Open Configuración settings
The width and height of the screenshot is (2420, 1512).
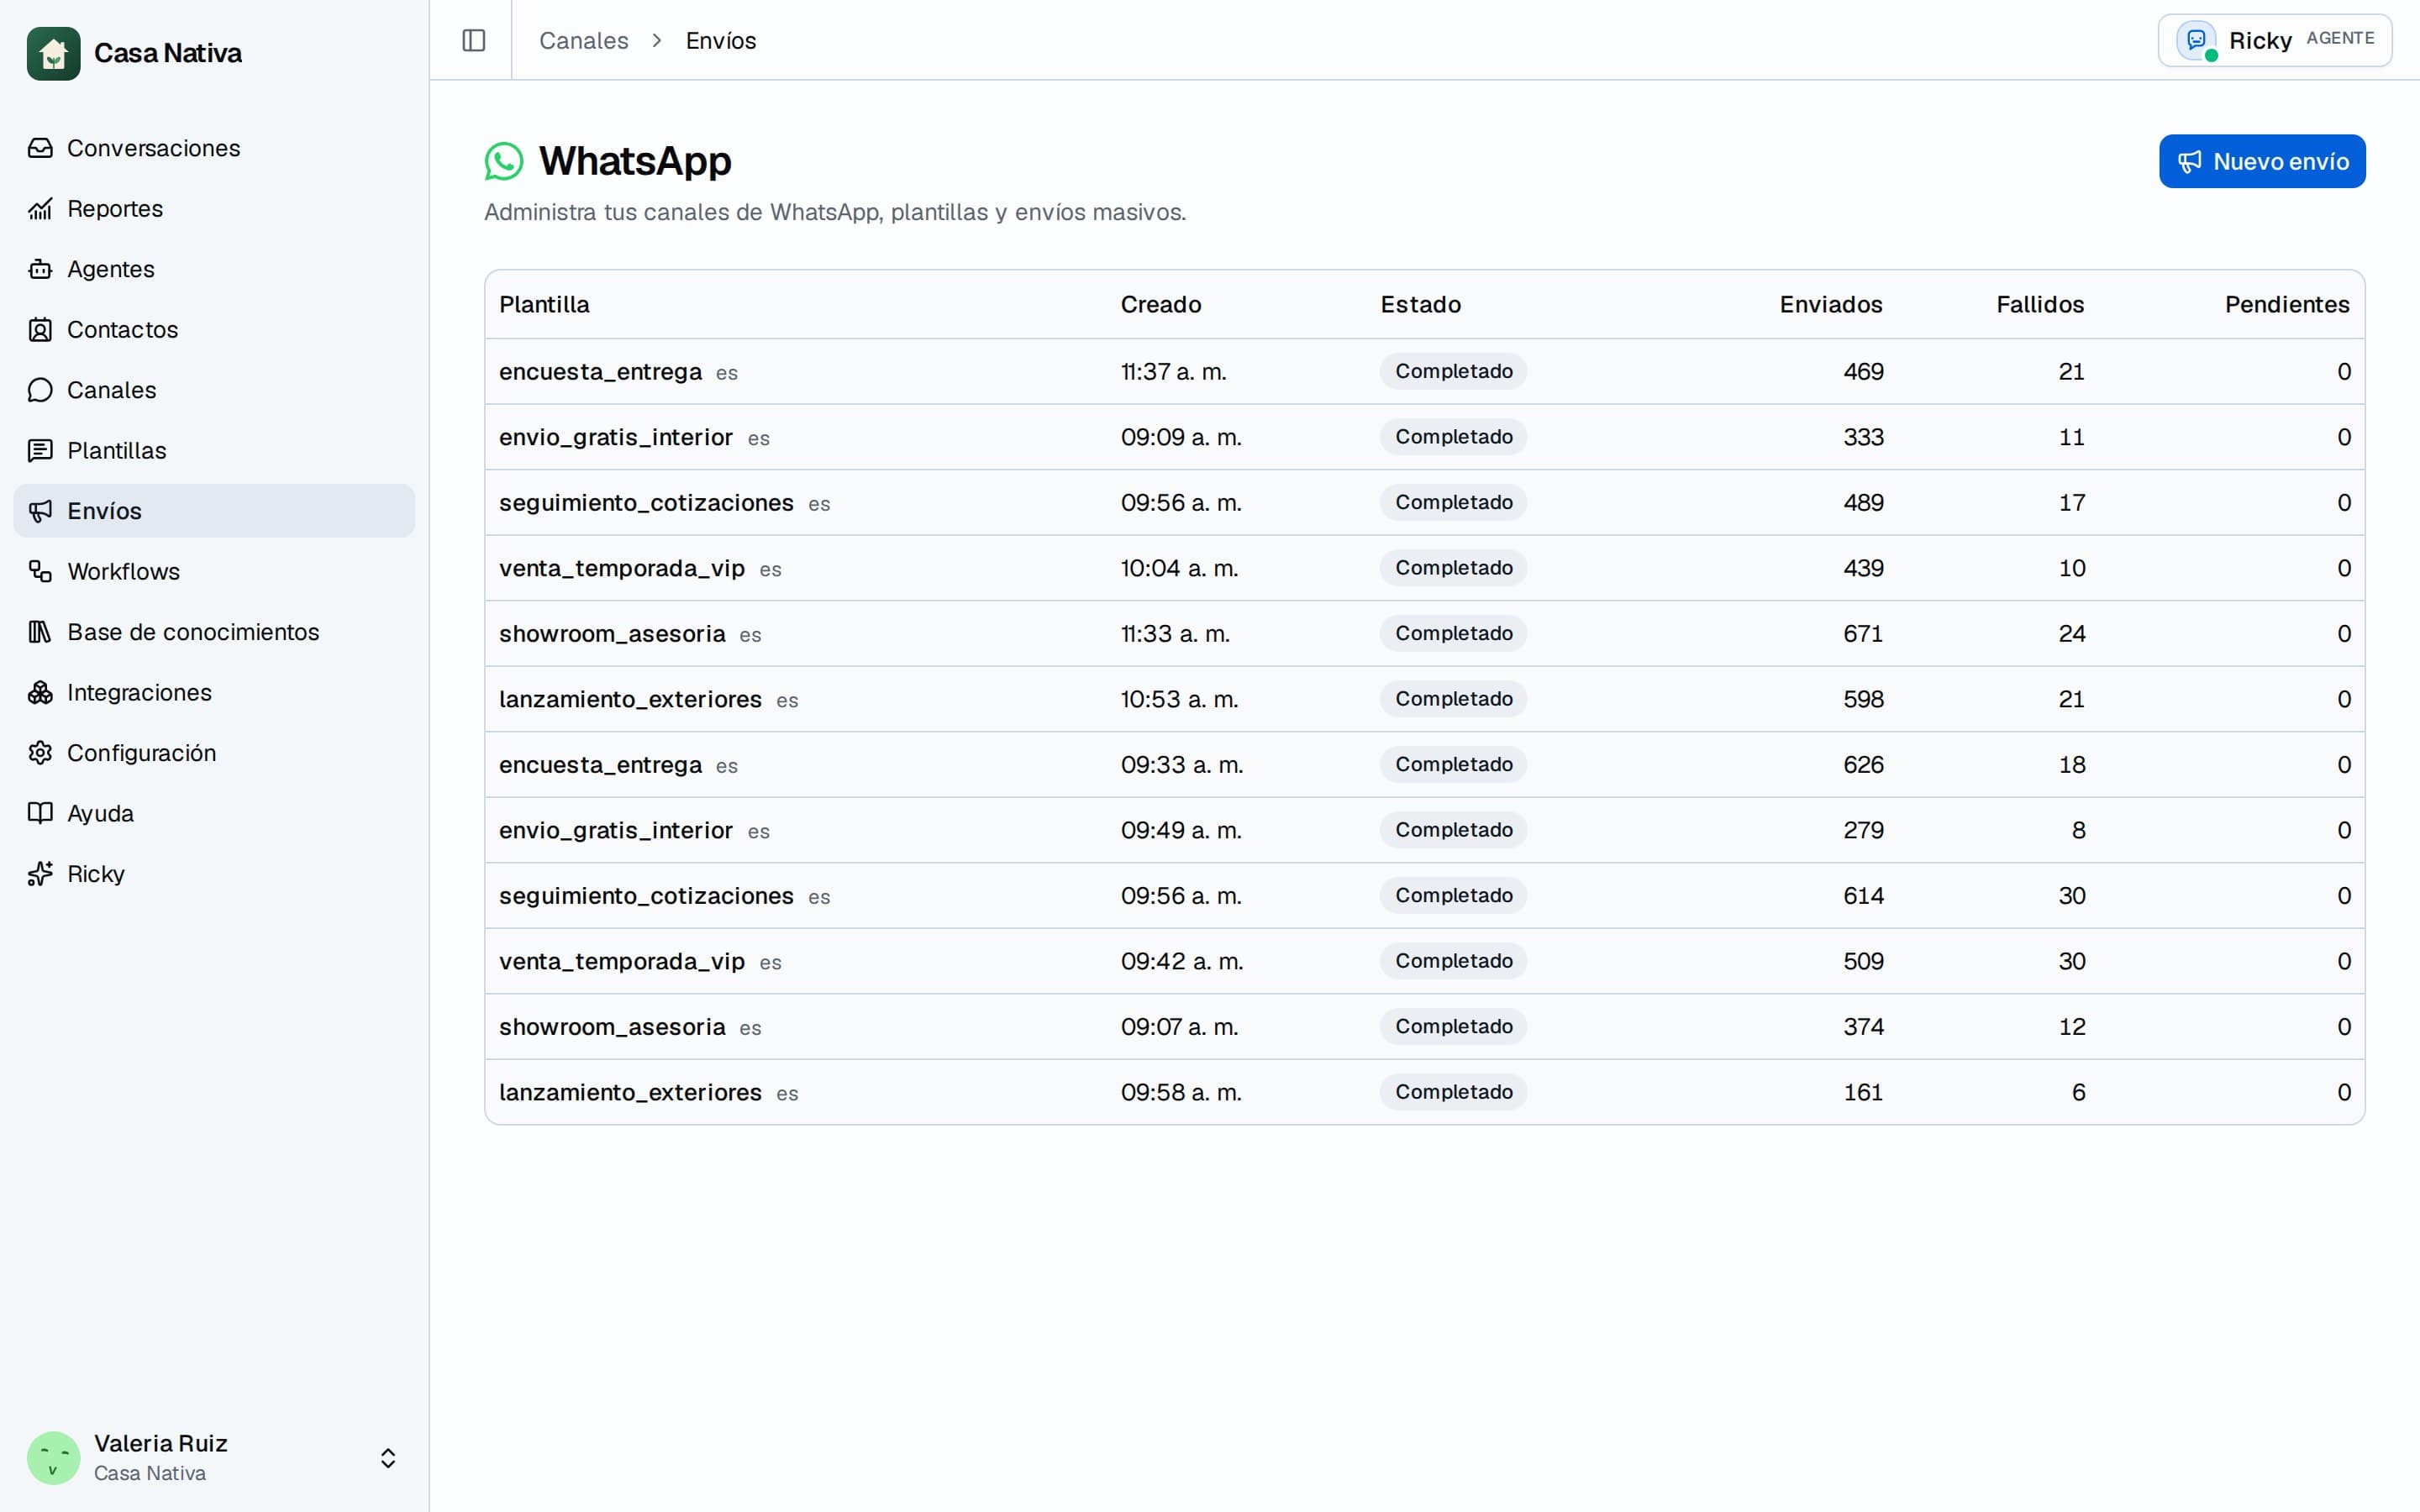click(x=214, y=753)
